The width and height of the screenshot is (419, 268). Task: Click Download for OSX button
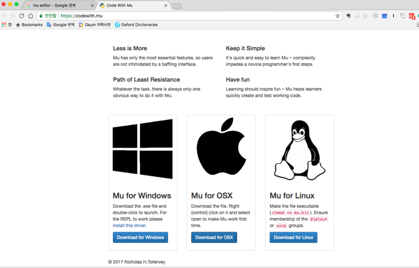point(214,237)
